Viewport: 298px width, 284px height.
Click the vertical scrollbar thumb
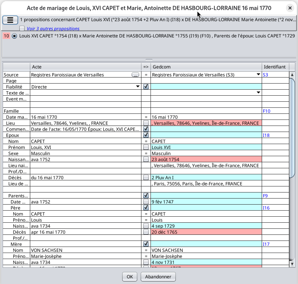click(x=292, y=128)
